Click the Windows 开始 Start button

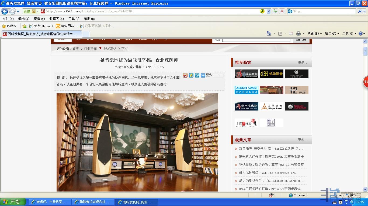(13, 202)
